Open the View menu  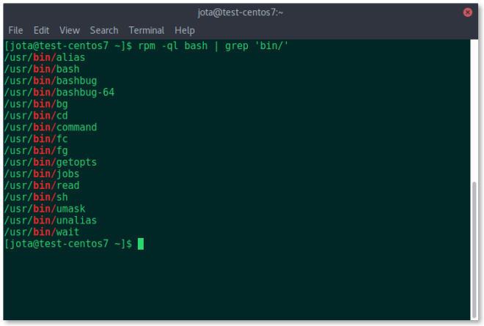click(70, 30)
